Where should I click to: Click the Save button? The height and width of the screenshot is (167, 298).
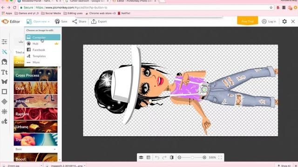(x=61, y=22)
